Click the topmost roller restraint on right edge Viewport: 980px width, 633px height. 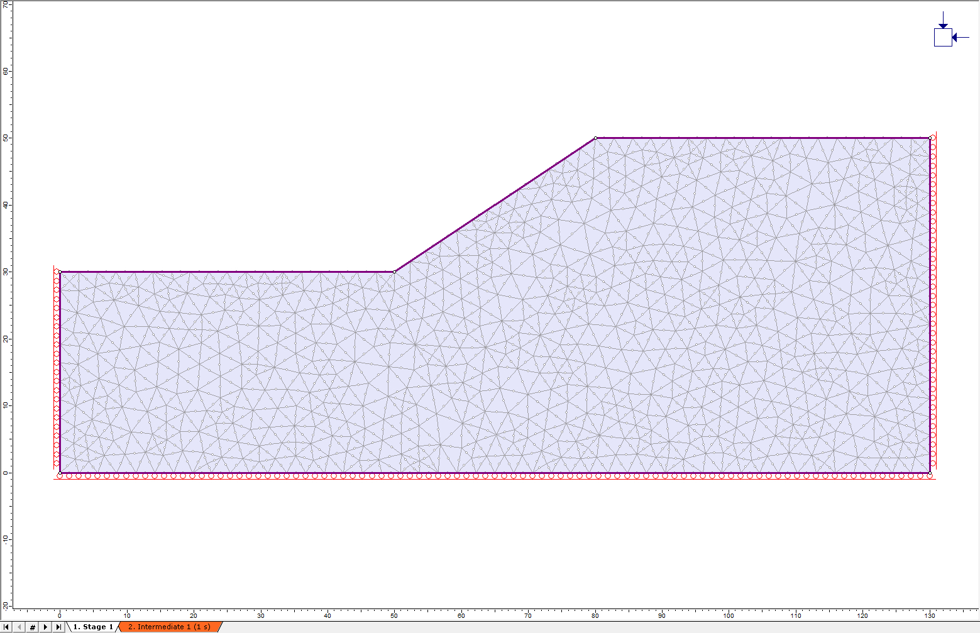click(x=933, y=138)
